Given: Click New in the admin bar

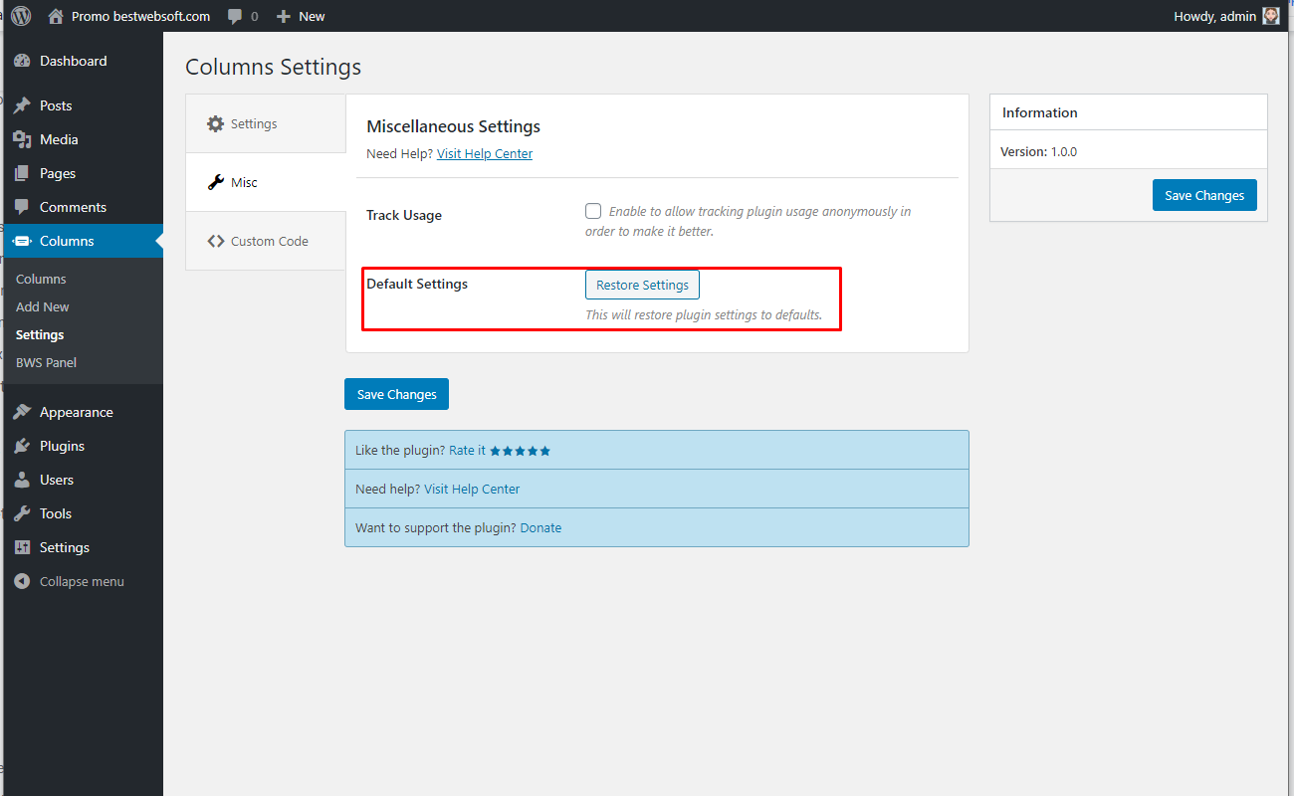Looking at the screenshot, I should (x=312, y=16).
